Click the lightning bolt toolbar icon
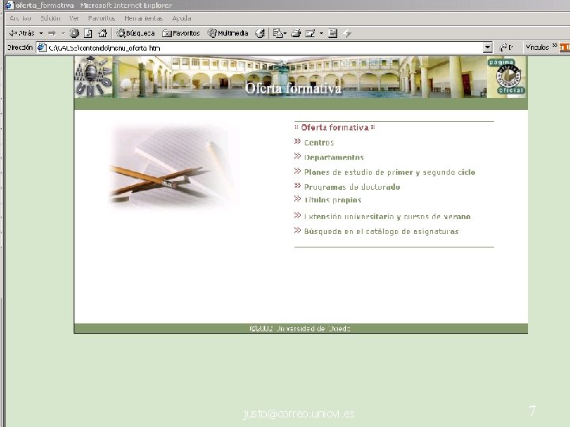Screen dimensions: 570x427 pyautogui.click(x=348, y=33)
